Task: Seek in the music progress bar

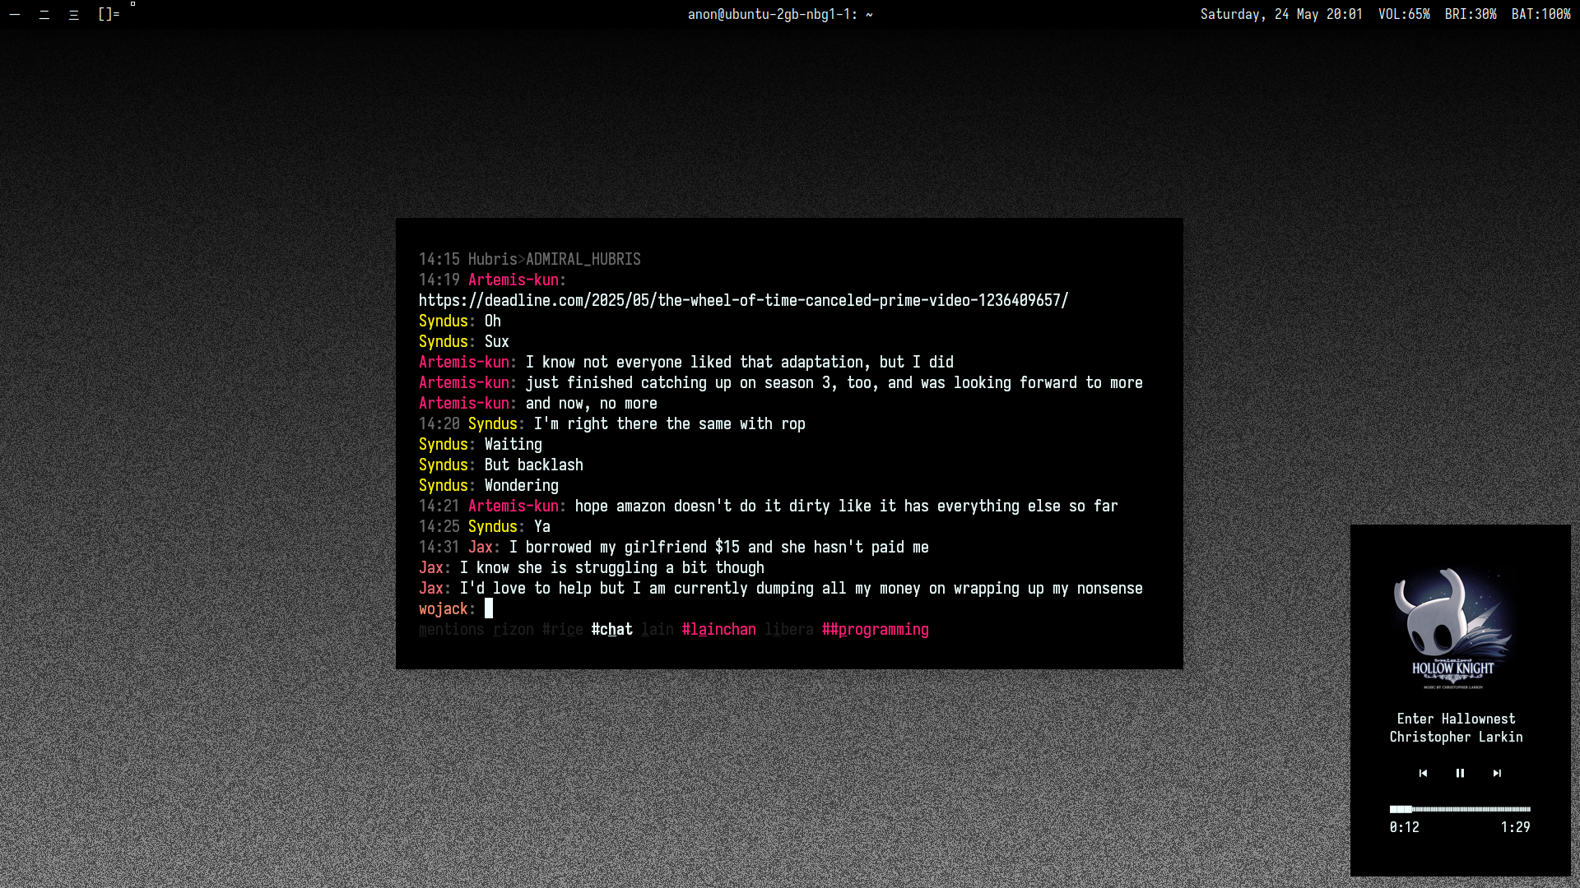Action: 1460,809
